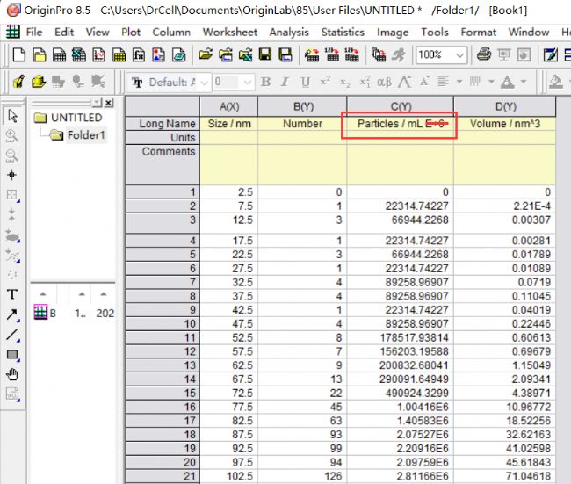Open the Worksheet menu

tap(229, 32)
